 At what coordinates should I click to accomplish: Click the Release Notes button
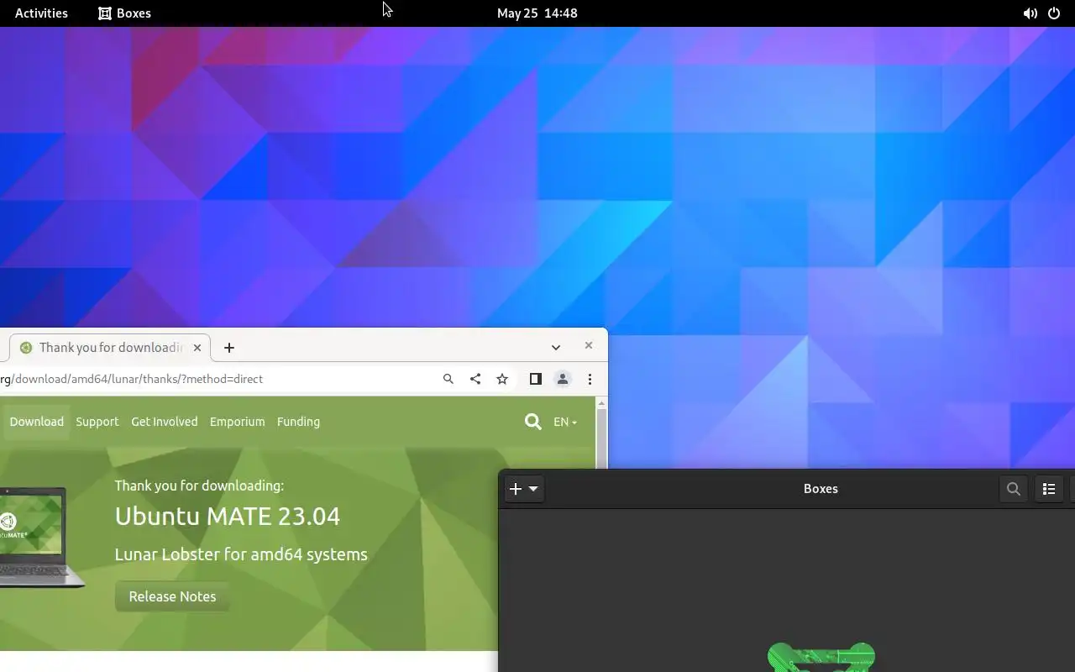coord(172,596)
